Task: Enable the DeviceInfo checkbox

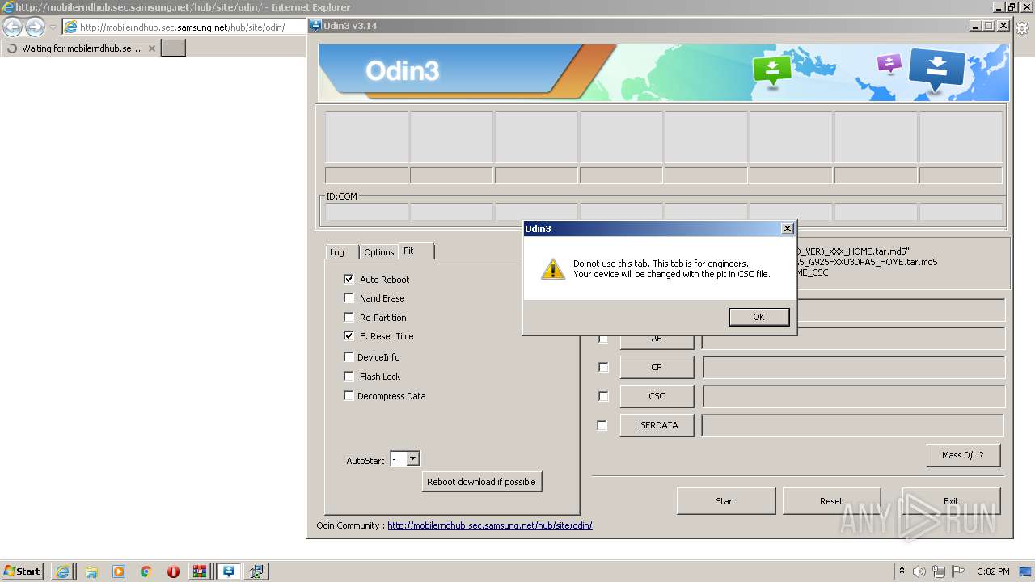Action: click(349, 356)
